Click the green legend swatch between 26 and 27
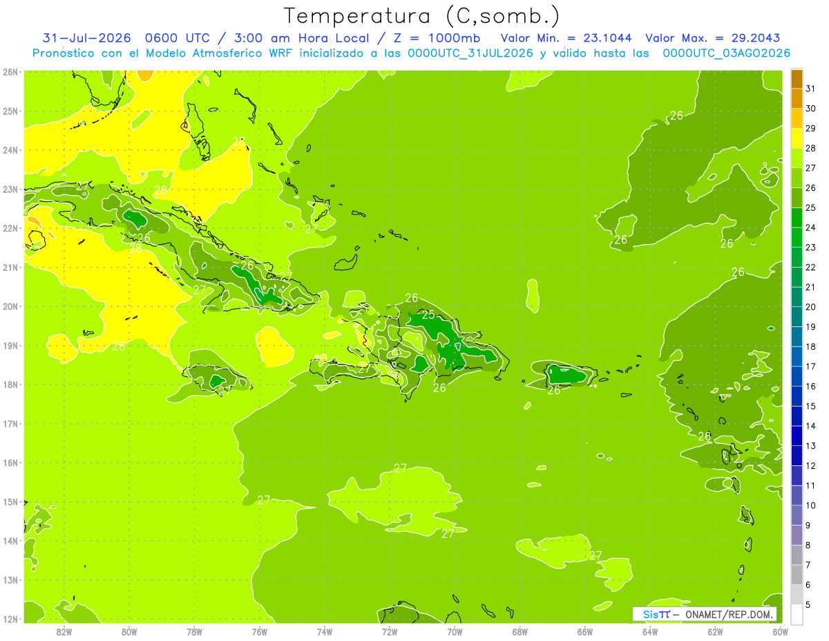The height and width of the screenshot is (641, 829). click(x=797, y=178)
